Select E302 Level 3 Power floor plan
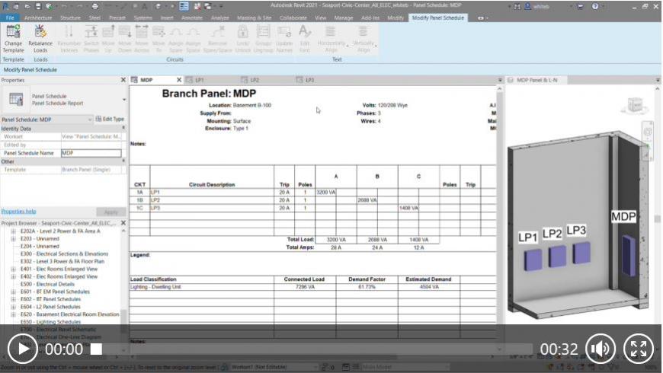663x373 pixels. pos(62,261)
